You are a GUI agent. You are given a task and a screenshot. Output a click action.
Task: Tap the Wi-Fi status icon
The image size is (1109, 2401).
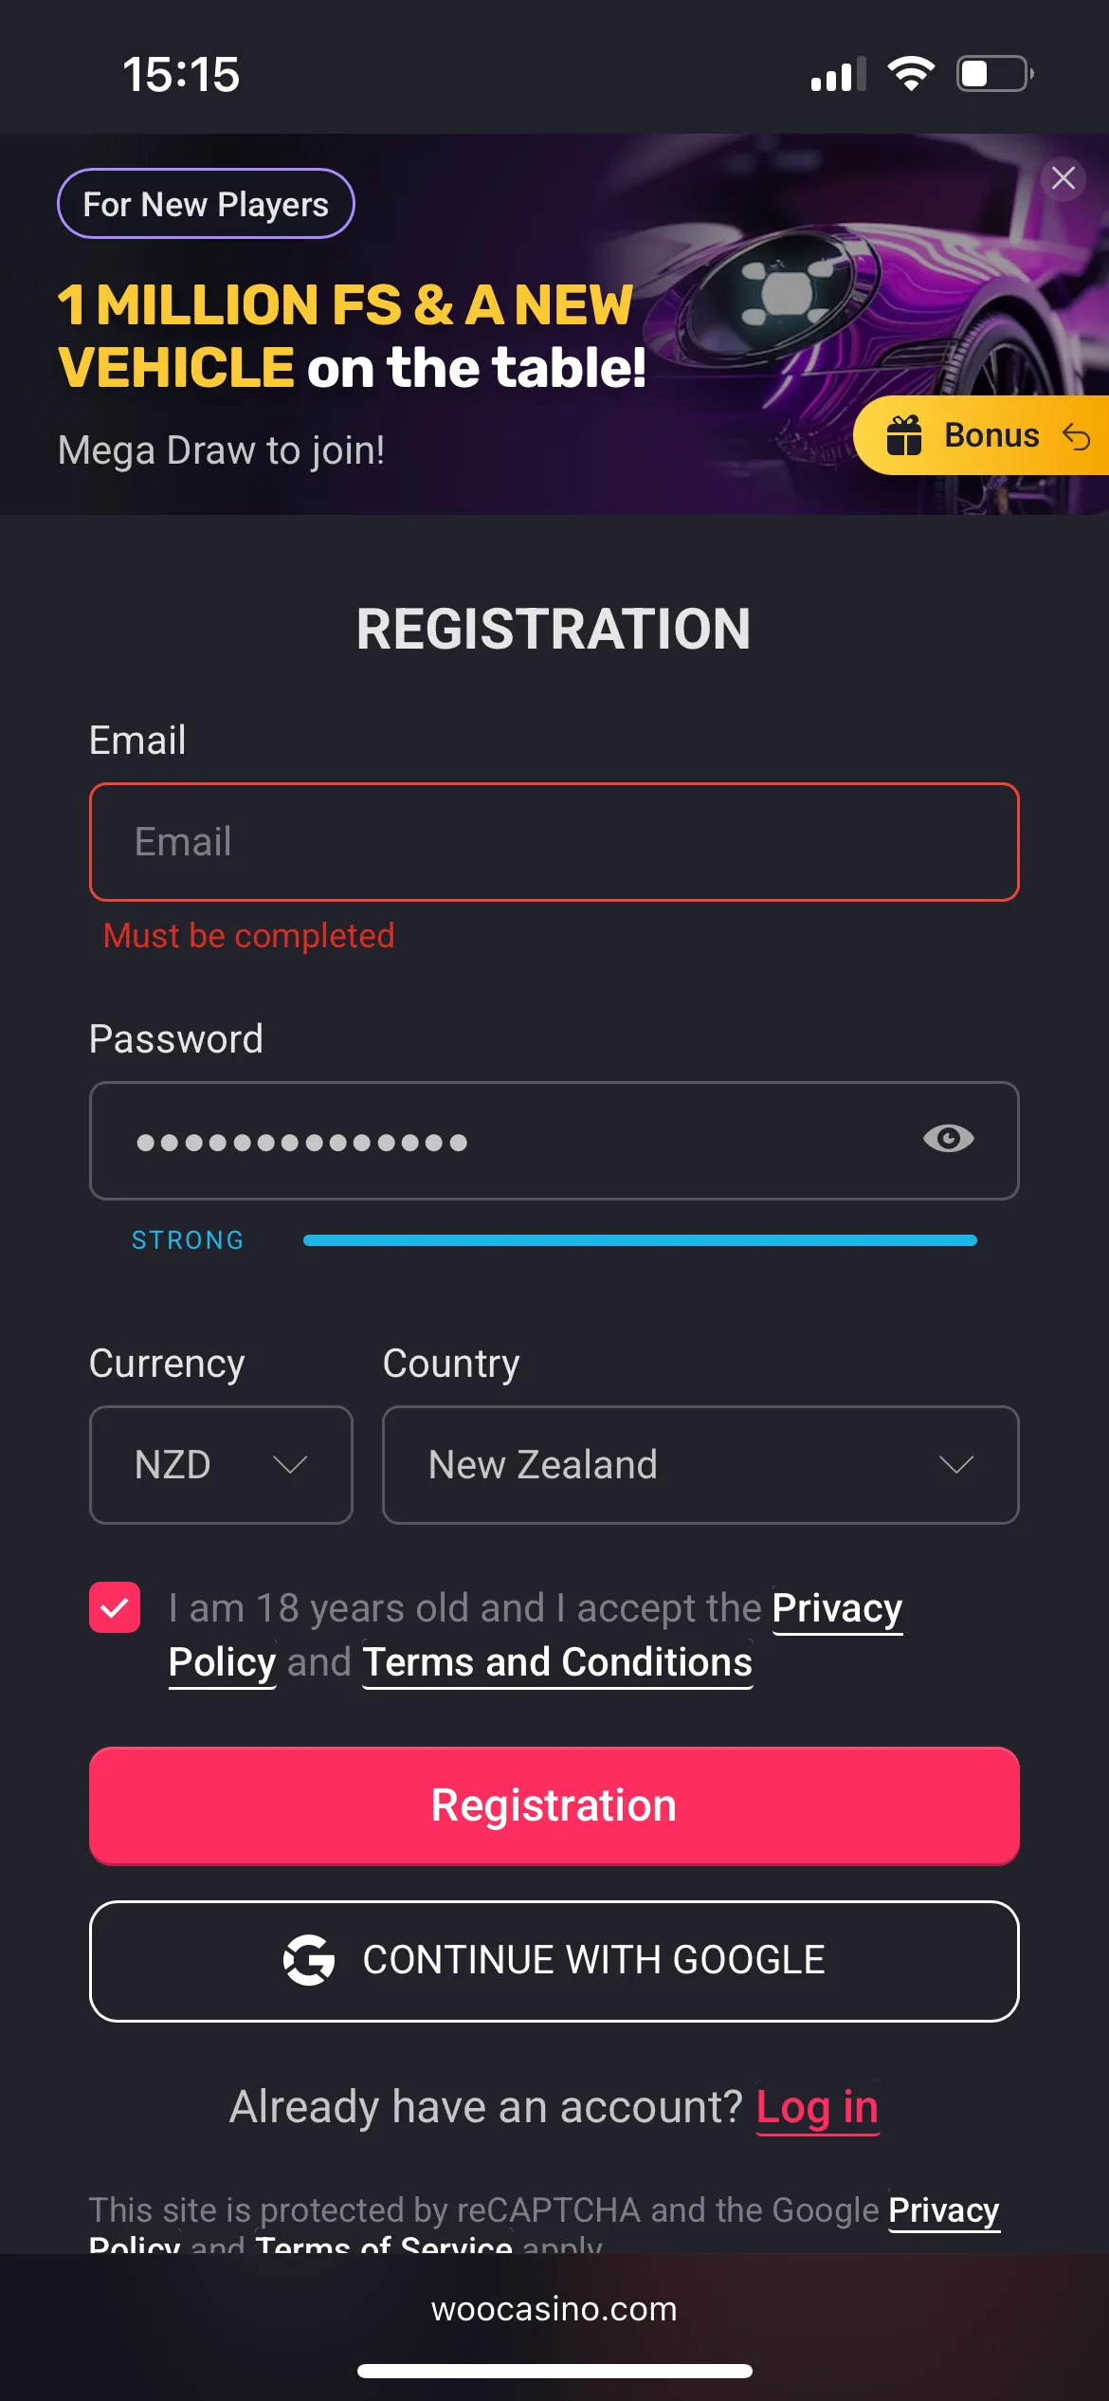(911, 74)
